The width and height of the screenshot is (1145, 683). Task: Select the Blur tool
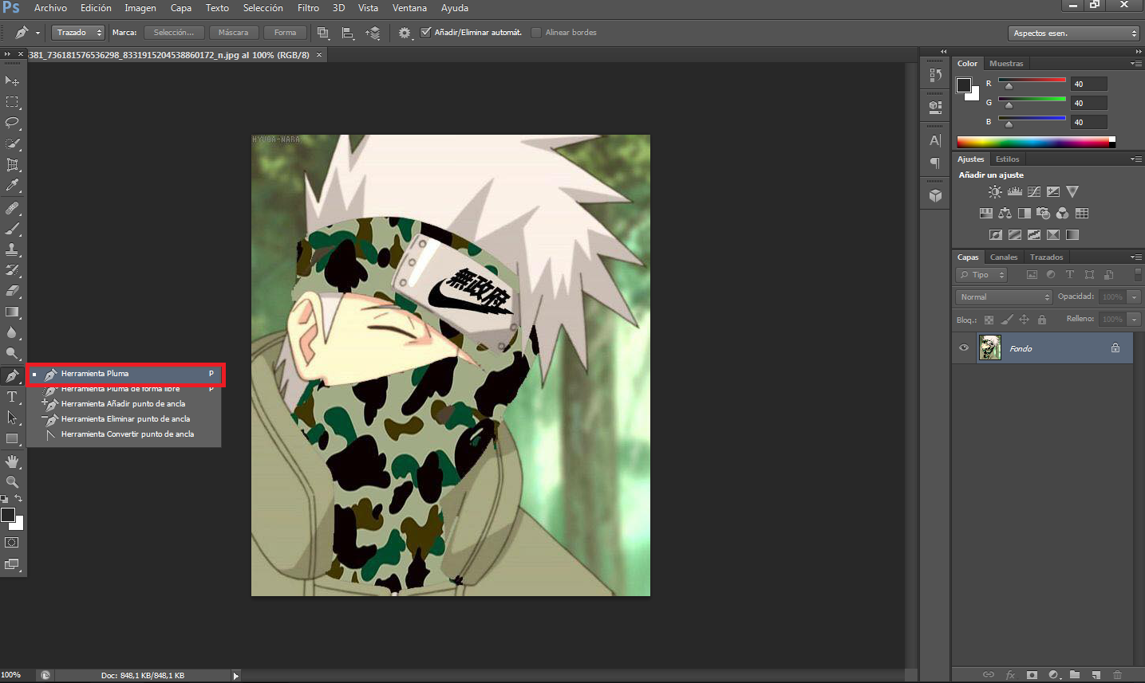click(12, 332)
